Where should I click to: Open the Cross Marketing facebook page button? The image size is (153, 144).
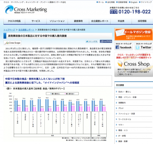(x=124, y=46)
